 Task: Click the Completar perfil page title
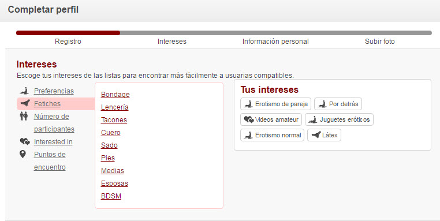tap(43, 10)
